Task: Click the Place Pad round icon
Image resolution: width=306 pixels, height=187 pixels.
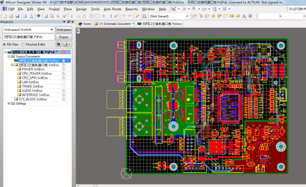Action: tap(213, 16)
